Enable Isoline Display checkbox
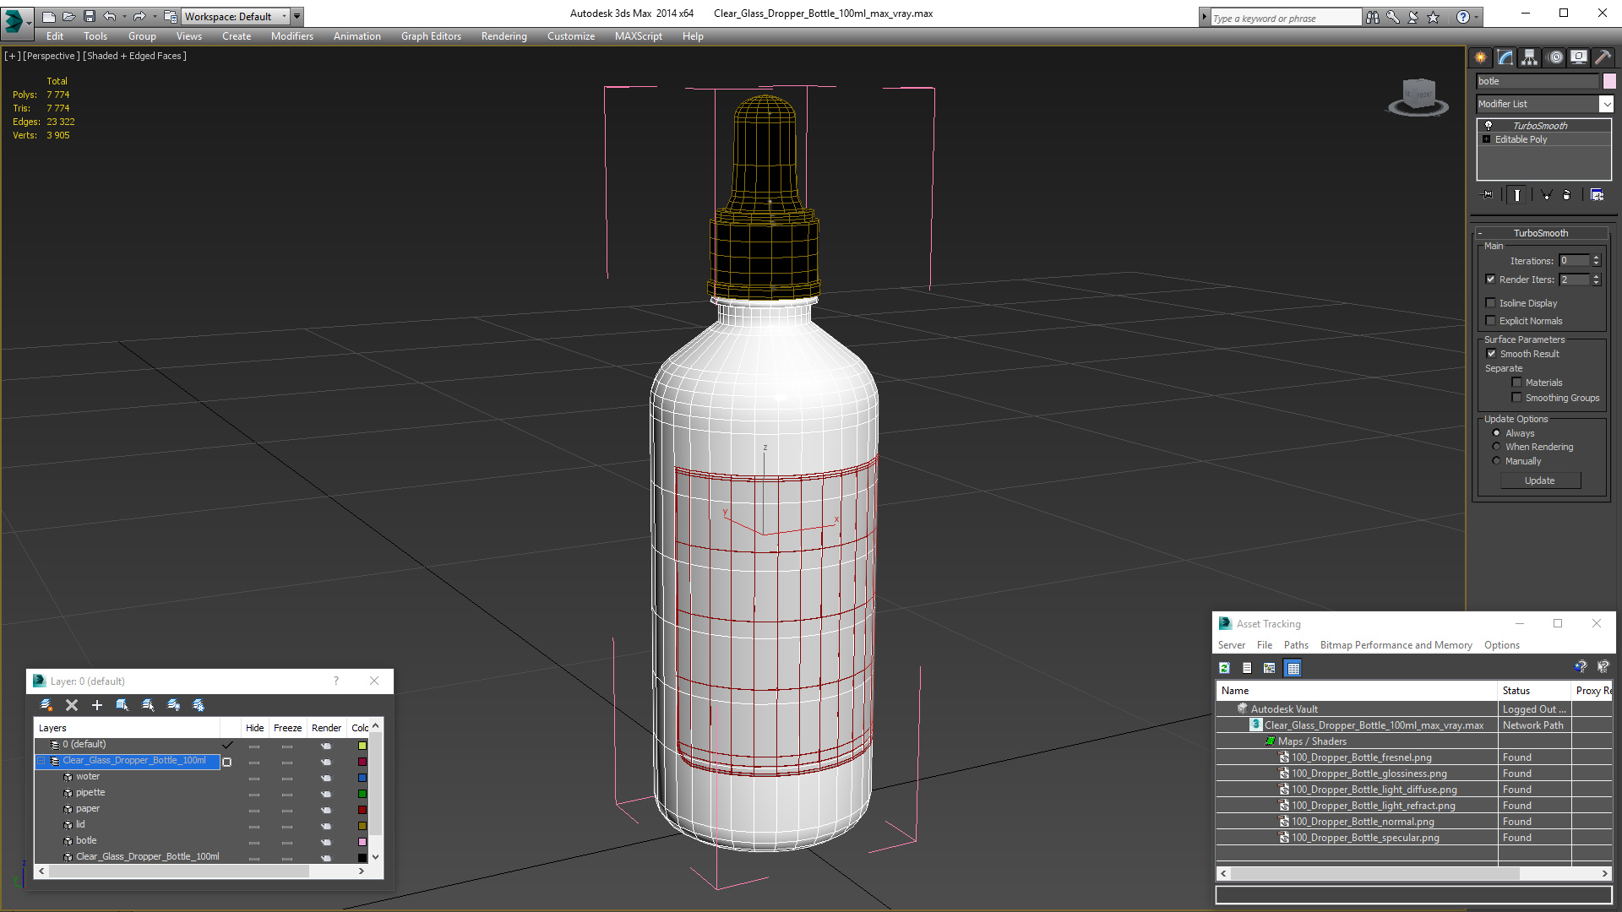The width and height of the screenshot is (1622, 912). (x=1490, y=303)
